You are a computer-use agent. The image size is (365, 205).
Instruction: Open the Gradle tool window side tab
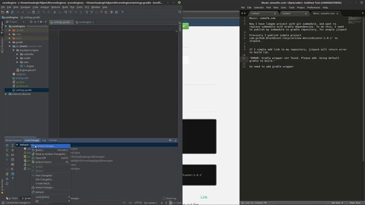point(180,27)
